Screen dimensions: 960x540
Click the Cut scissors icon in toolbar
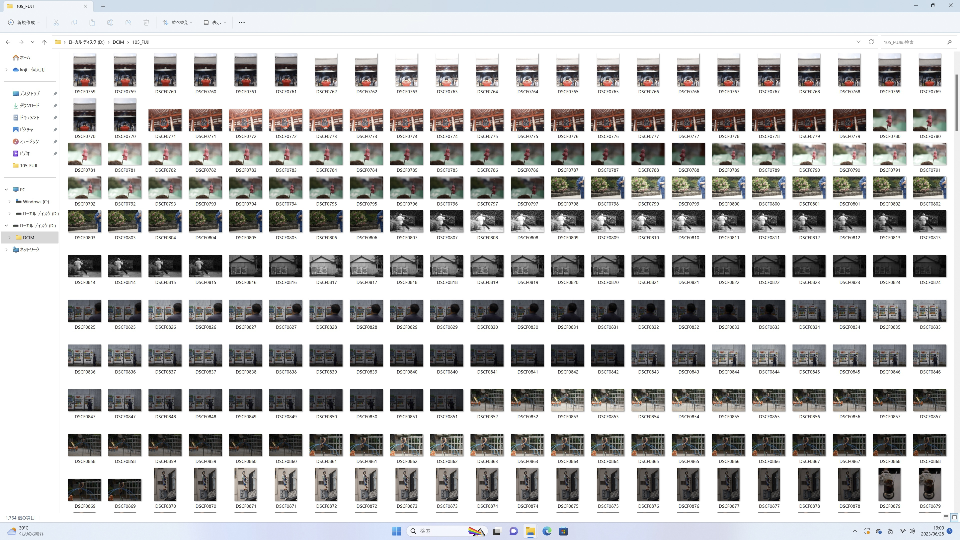[x=56, y=23]
